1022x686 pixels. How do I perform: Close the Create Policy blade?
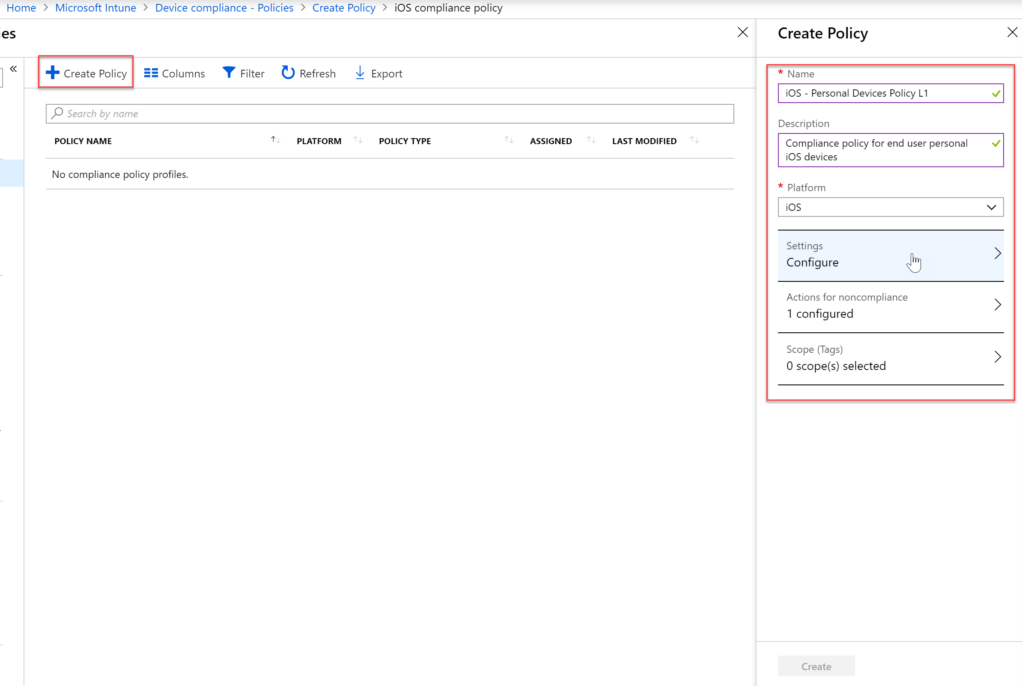[x=1013, y=33]
